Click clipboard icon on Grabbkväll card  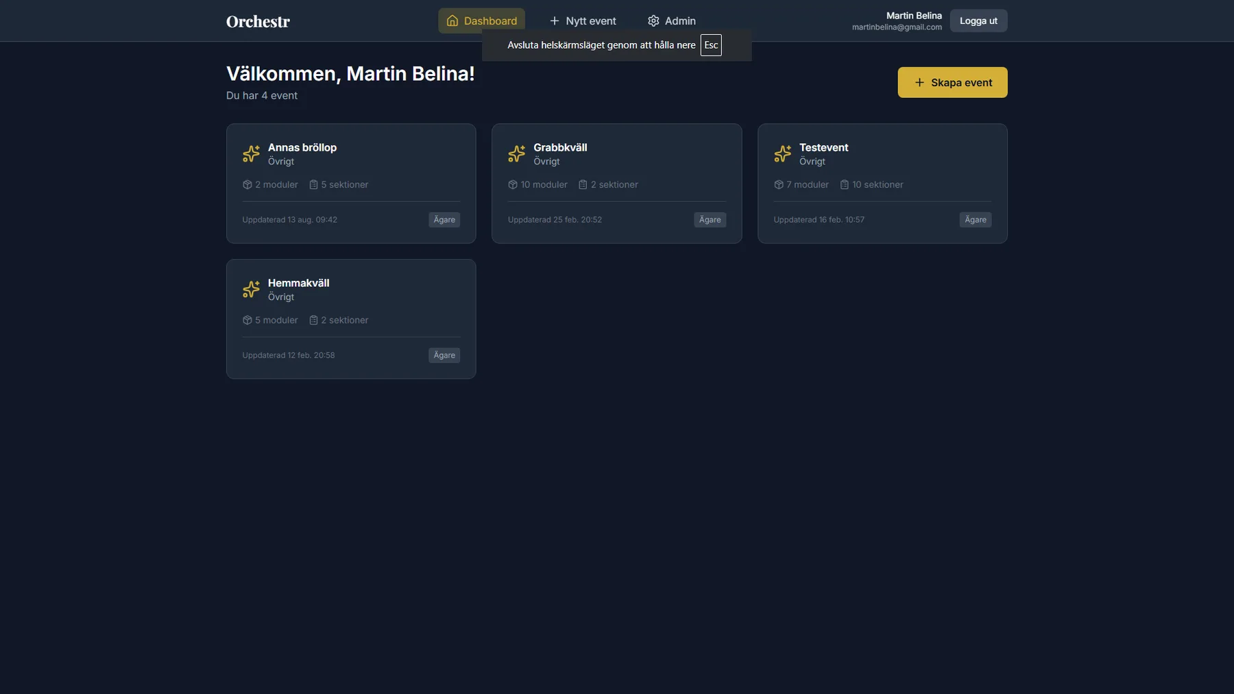pyautogui.click(x=583, y=184)
